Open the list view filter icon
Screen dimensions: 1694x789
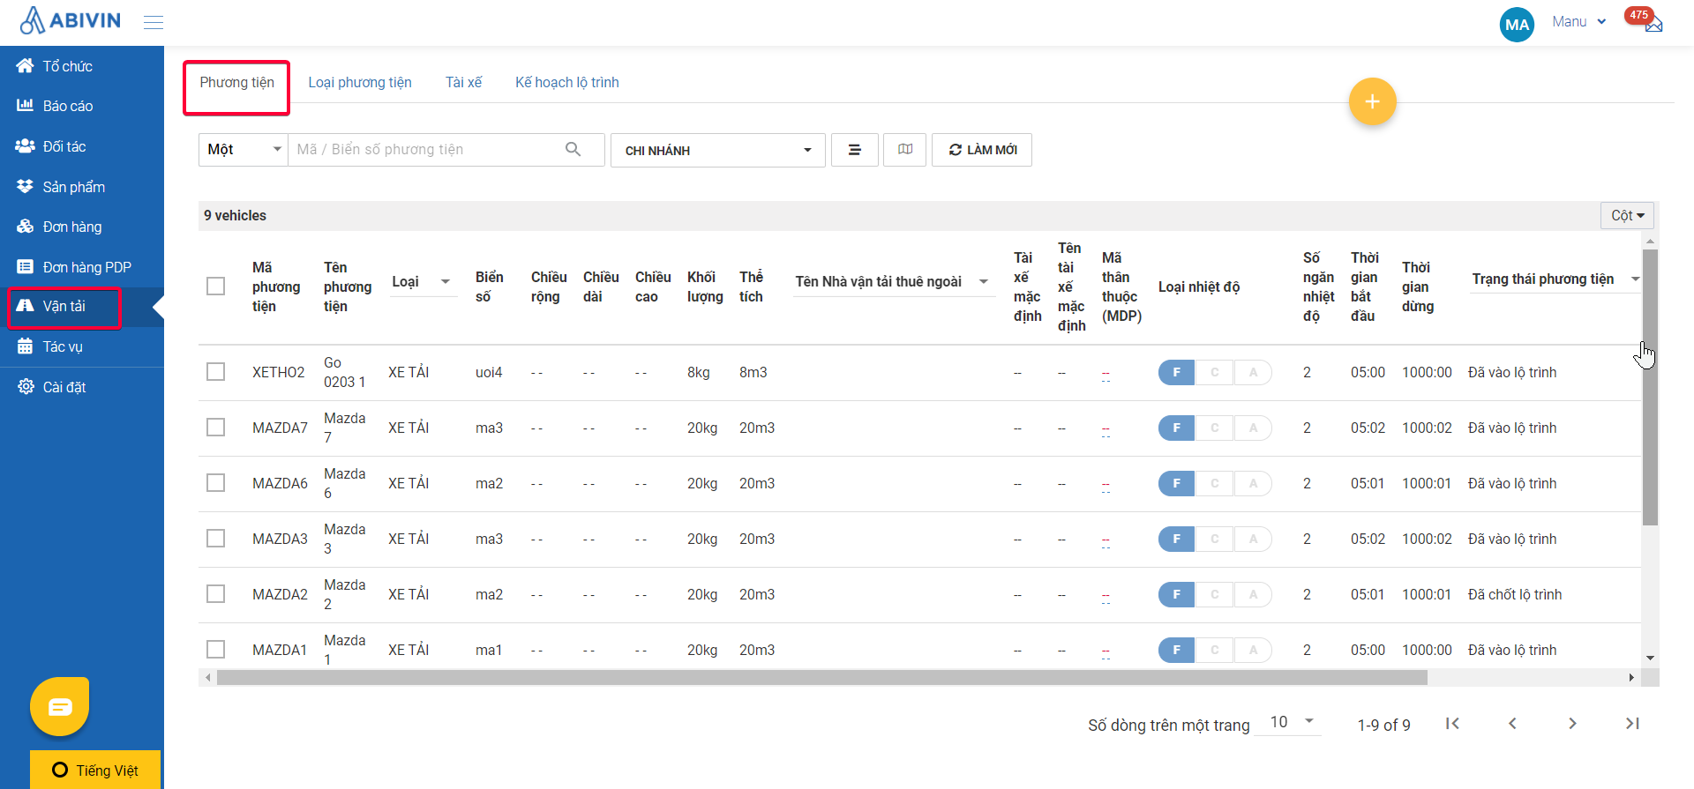[855, 150]
